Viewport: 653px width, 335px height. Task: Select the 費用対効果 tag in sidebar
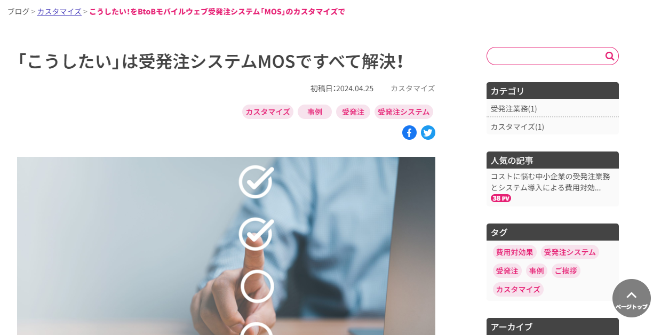pos(515,252)
